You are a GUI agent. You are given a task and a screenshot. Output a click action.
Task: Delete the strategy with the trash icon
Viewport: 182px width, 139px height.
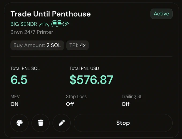[41, 123]
